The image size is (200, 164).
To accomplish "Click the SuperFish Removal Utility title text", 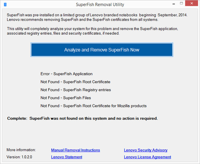I will [100, 5].
